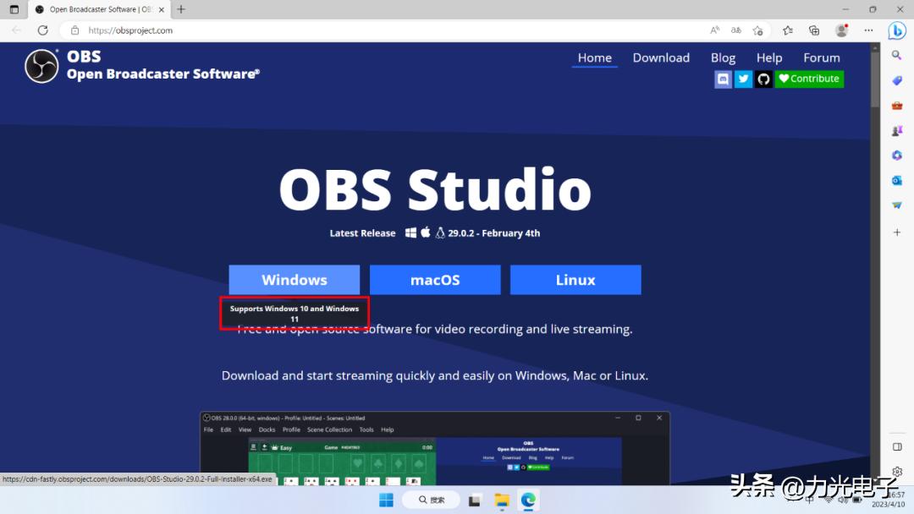Click the Twitter bird icon

[x=743, y=79]
